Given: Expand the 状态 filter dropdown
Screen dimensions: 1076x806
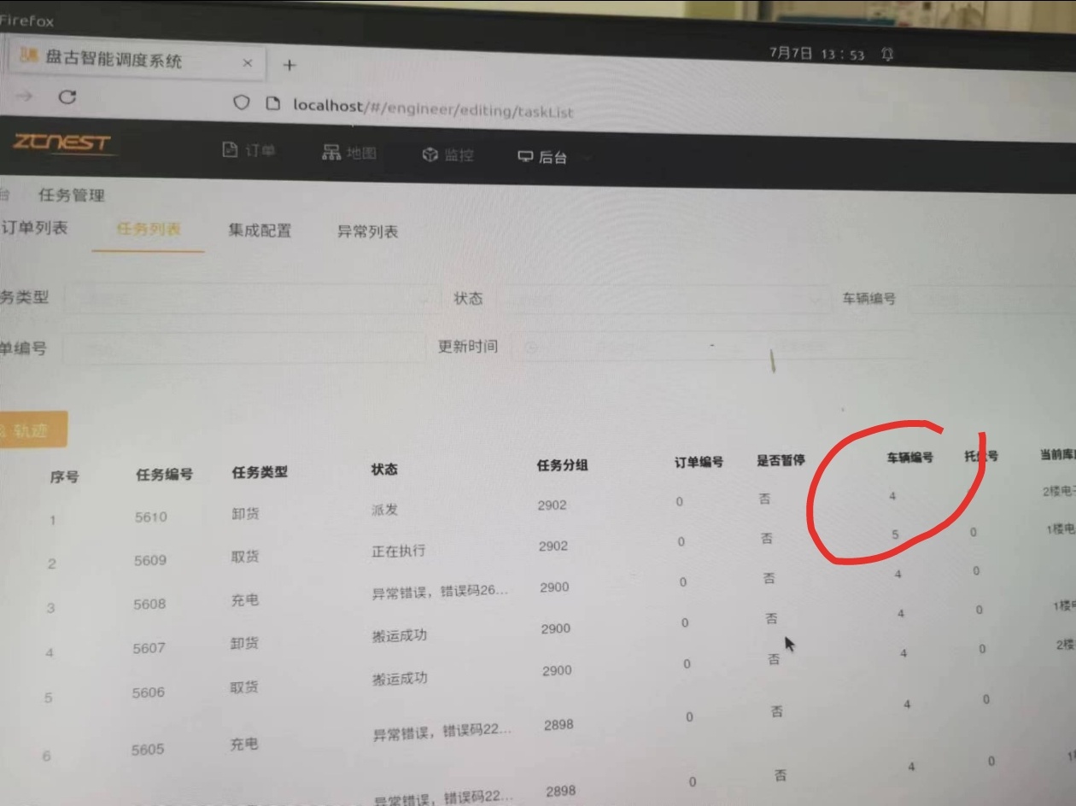Looking at the screenshot, I should click(x=662, y=299).
